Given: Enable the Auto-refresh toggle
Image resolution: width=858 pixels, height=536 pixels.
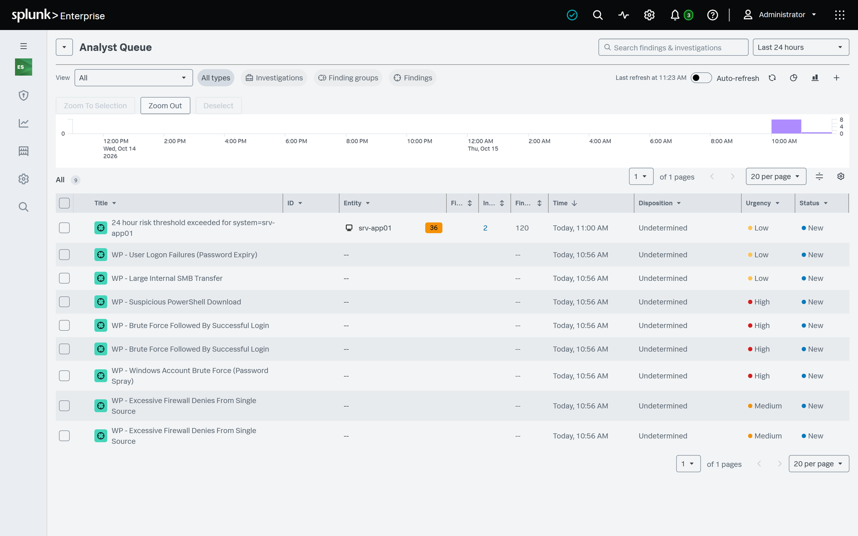Looking at the screenshot, I should tap(701, 78).
